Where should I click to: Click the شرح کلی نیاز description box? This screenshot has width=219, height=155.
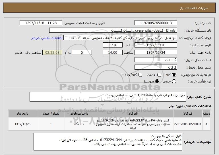pyautogui.click(x=108, y=97)
